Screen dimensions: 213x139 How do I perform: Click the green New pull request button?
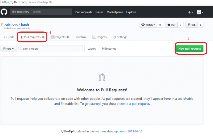[189, 49]
